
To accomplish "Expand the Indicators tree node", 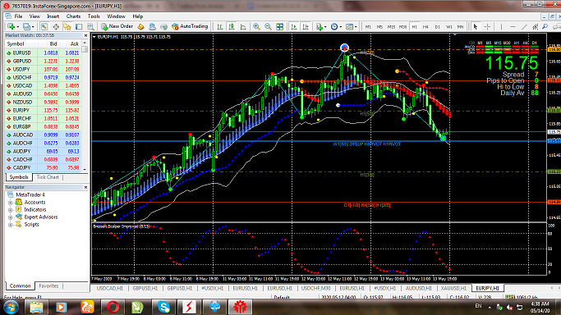I will 11,210.
